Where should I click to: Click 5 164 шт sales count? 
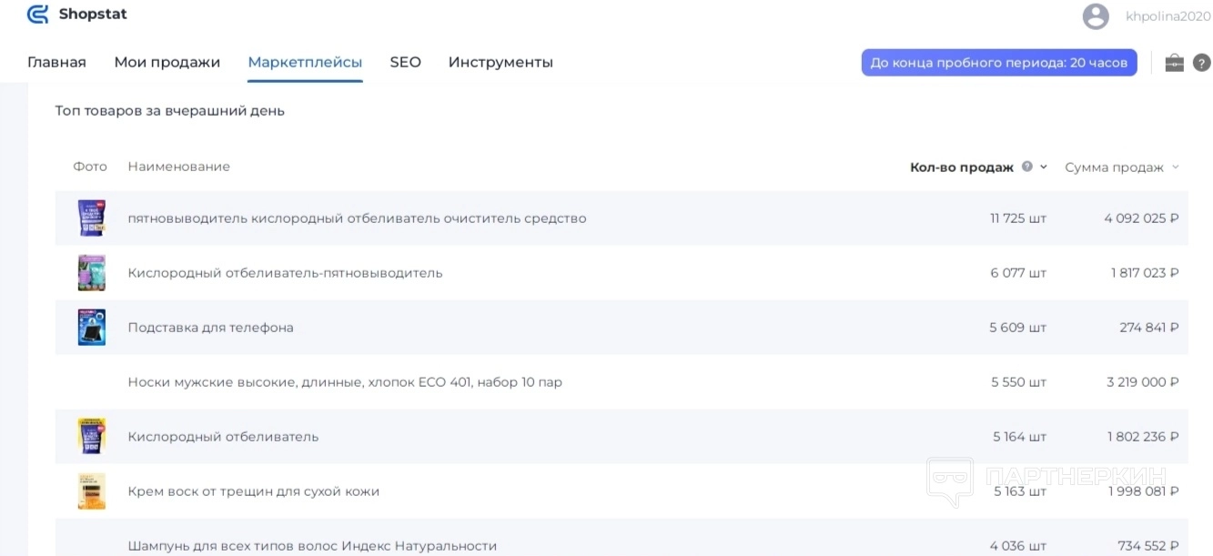point(1020,437)
